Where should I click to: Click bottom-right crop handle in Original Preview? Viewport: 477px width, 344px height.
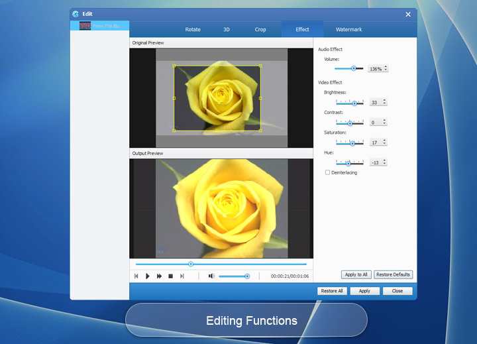[260, 131]
